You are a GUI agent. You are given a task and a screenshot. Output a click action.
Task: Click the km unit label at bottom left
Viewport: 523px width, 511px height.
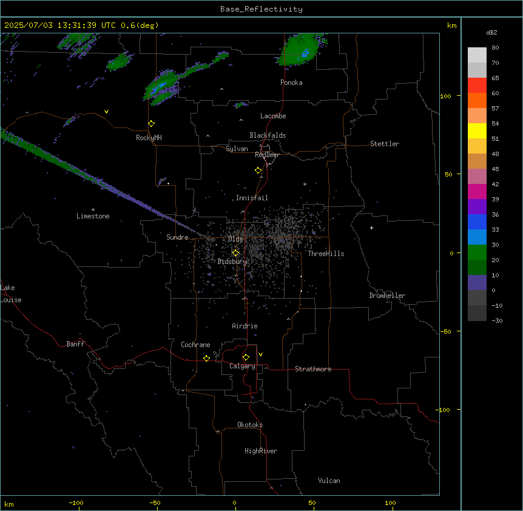(x=9, y=504)
